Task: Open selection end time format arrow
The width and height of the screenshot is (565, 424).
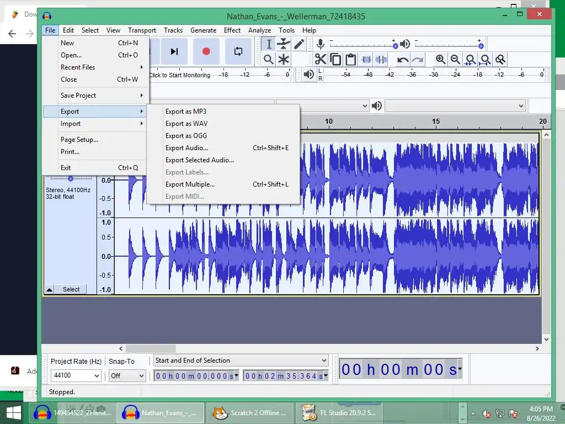Action: (x=326, y=375)
